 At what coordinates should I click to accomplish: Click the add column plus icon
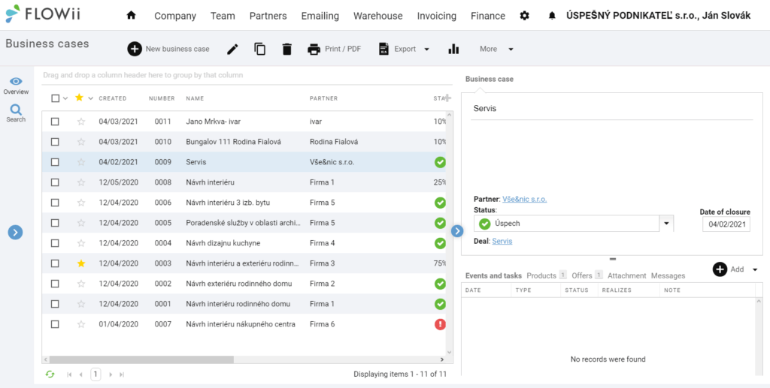pos(447,98)
